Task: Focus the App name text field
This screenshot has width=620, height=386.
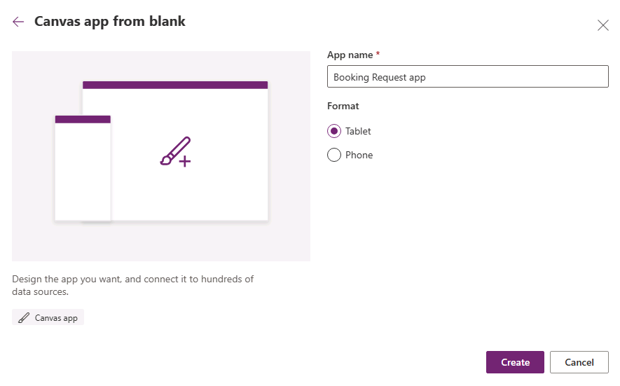Action: click(467, 77)
